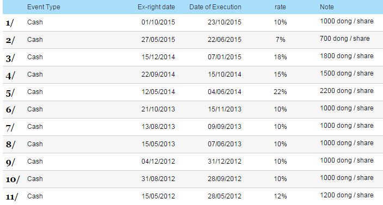Click the rate column header
Image resolution: width=383 pixels, height=205 pixels.
click(x=280, y=7)
